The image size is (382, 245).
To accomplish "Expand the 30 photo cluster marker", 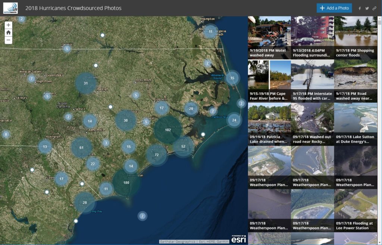I will (126, 120).
